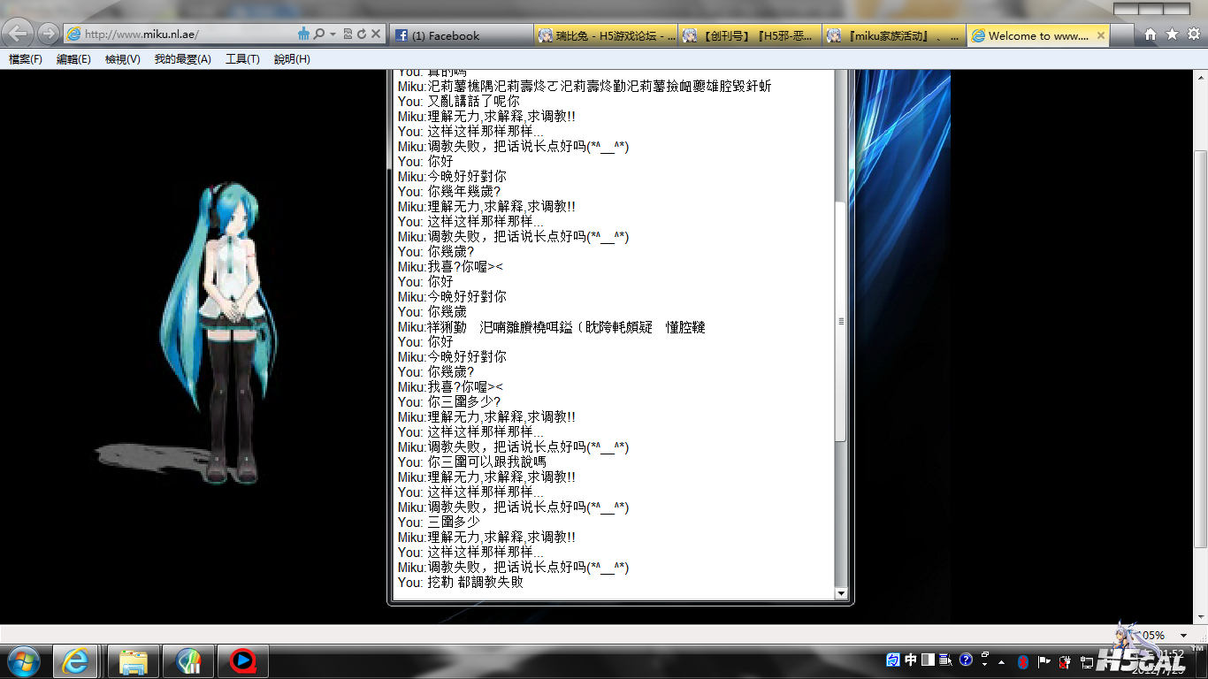Open the 檢視(V) menu
The width and height of the screenshot is (1208, 679).
point(122,59)
